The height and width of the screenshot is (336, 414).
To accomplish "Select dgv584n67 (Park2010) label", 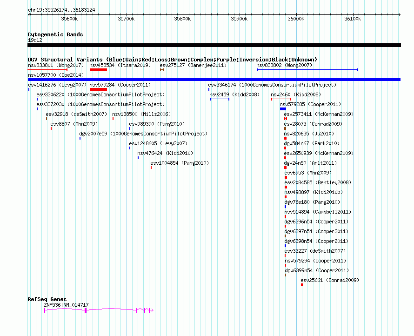I will [312, 143].
